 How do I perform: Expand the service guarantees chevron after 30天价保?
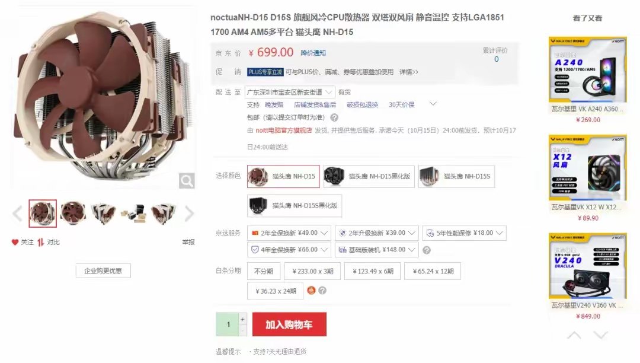tap(433, 104)
